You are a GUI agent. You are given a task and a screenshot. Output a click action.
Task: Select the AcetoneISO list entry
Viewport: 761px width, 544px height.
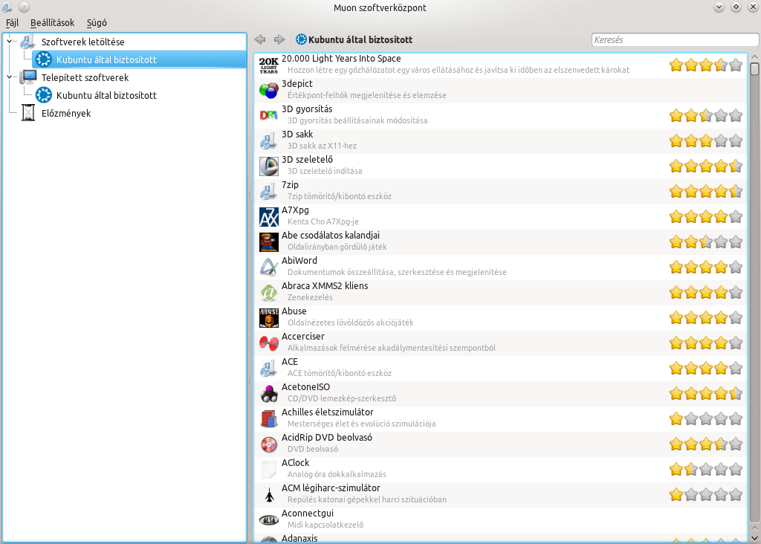446,393
